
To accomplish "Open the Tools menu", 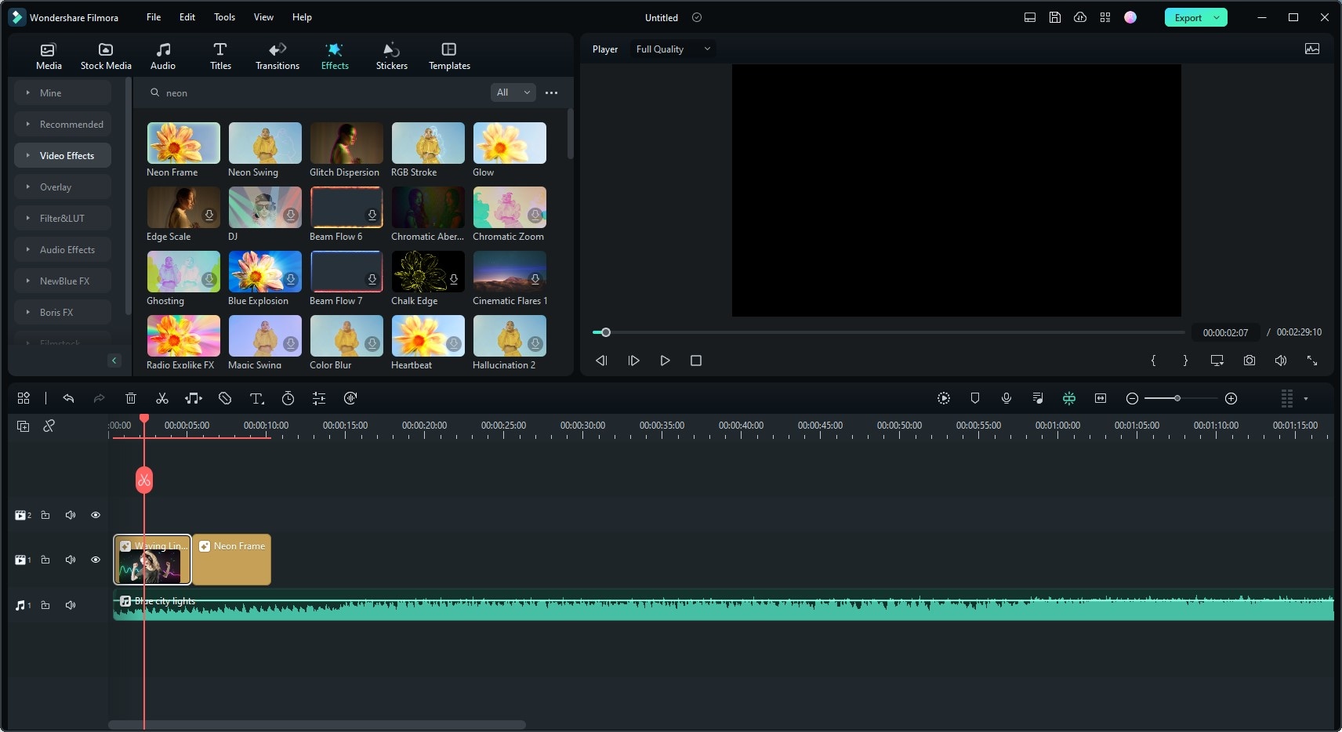I will (x=224, y=17).
